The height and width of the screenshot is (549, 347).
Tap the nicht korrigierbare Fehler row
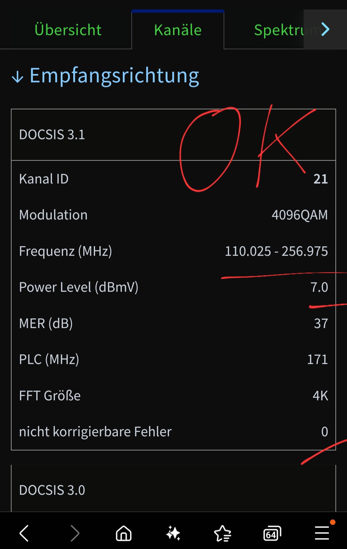(95, 432)
